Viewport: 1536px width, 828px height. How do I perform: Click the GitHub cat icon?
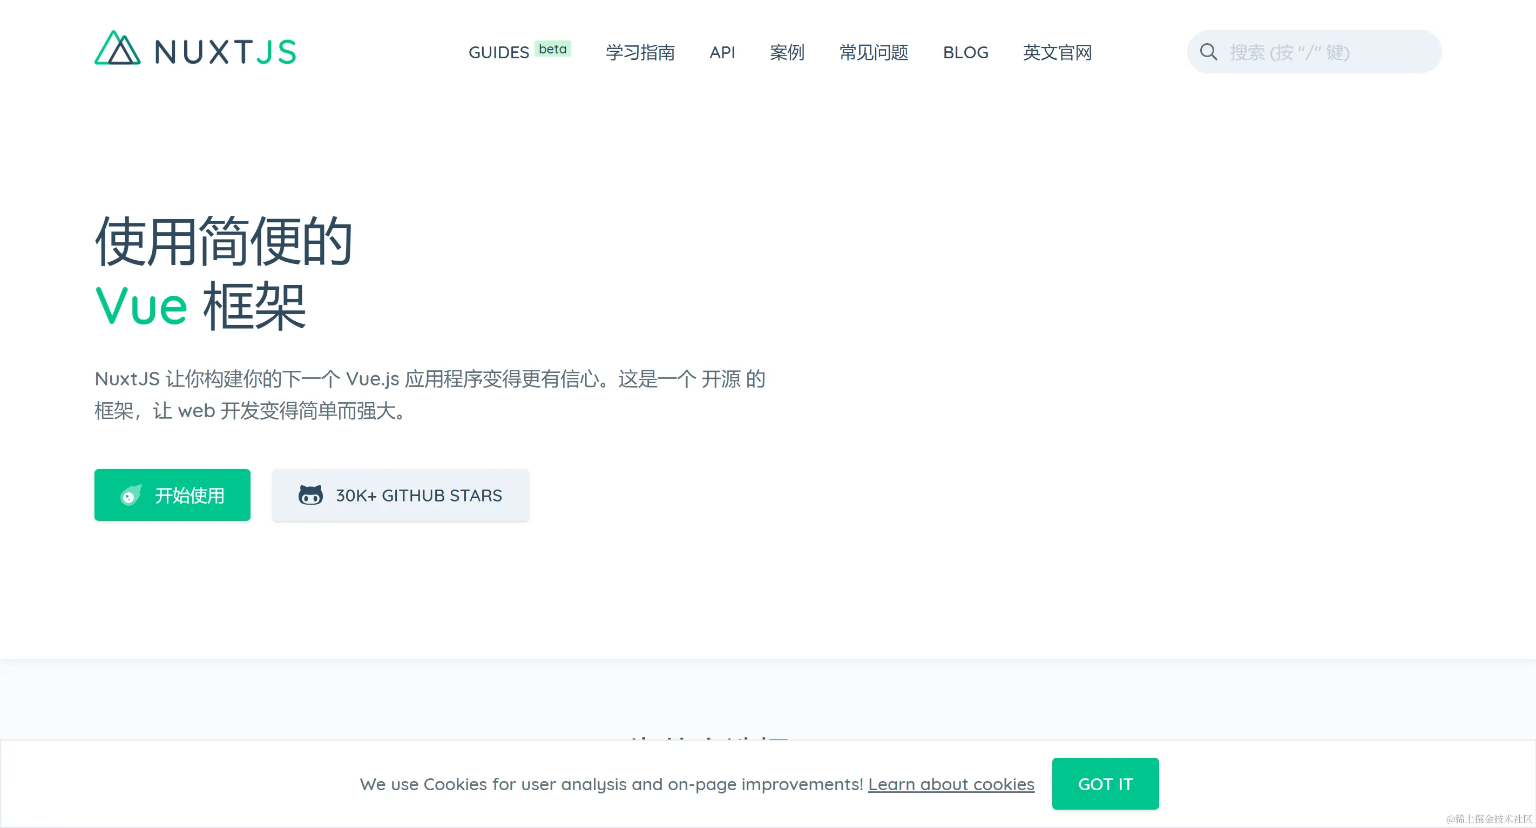(310, 496)
